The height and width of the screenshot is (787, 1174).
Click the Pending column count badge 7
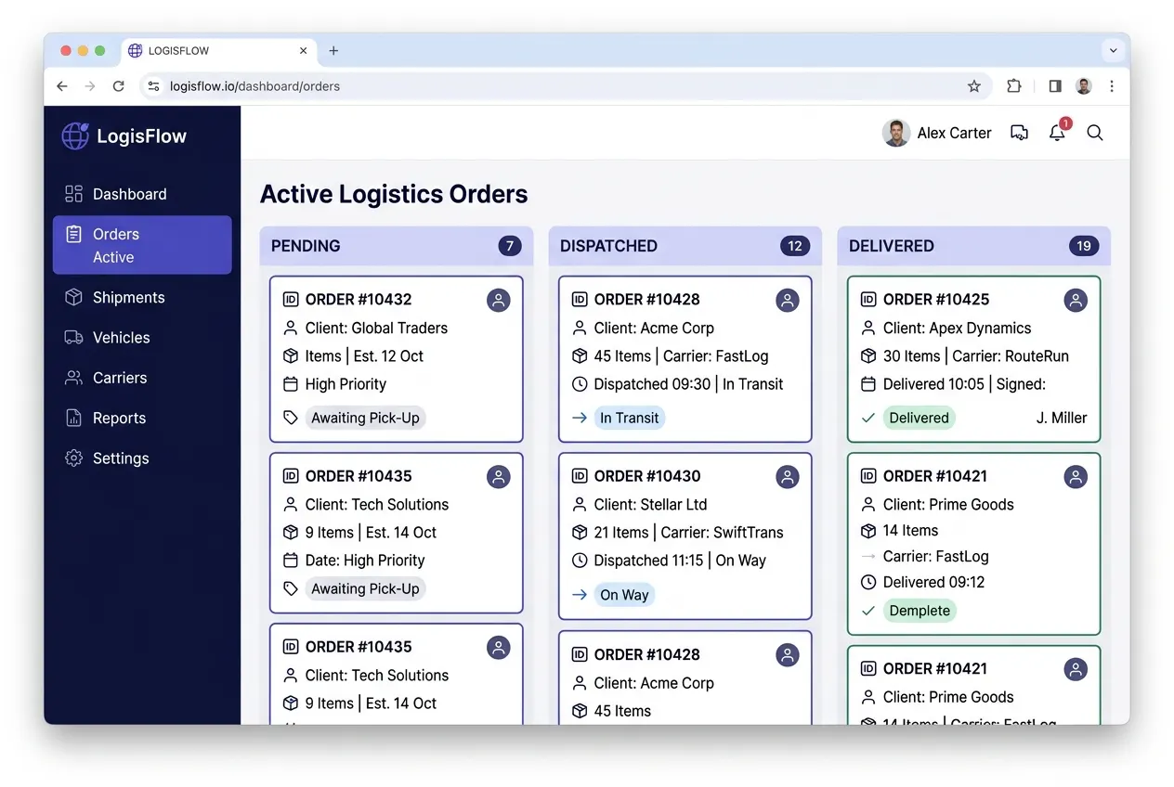509,246
